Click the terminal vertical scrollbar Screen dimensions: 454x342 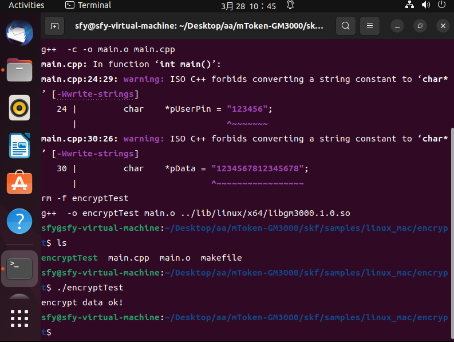[x=451, y=229]
